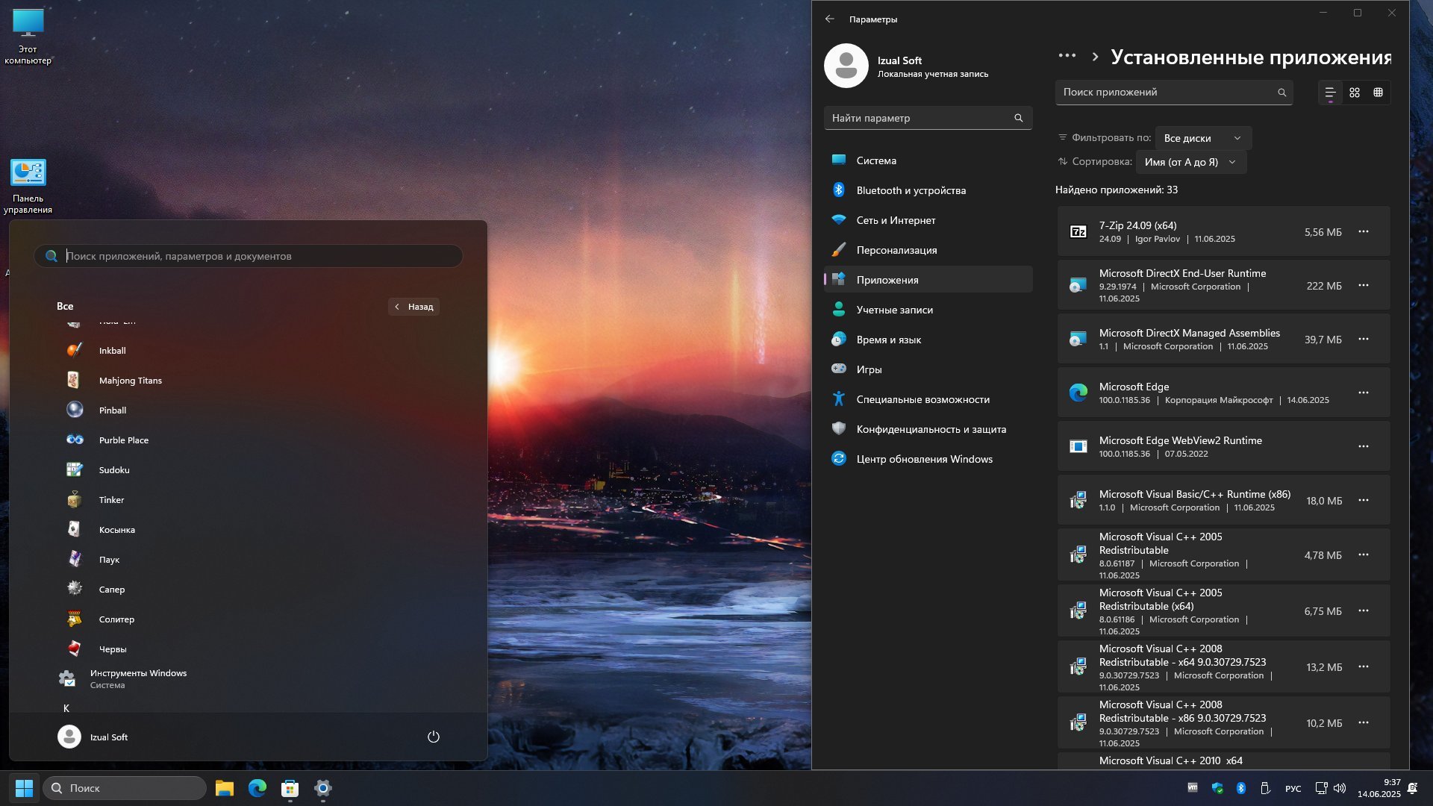The width and height of the screenshot is (1433, 806).
Task: Click Найти параметр search field
Action: click(928, 118)
